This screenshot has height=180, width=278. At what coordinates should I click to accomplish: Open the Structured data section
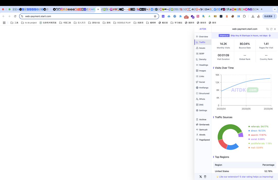[203, 93]
